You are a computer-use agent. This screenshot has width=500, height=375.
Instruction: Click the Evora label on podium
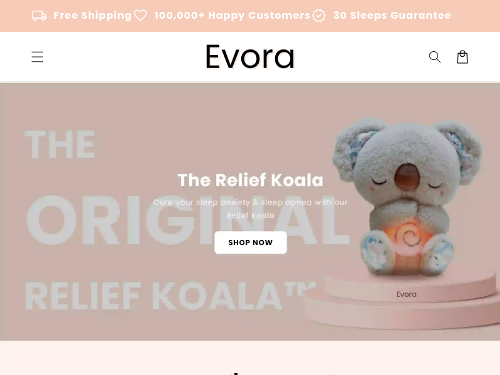click(406, 294)
